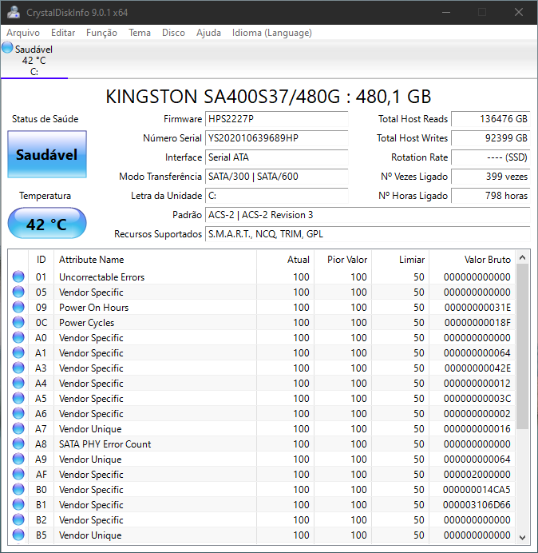The image size is (538, 553).
Task: Click status orb of attribute B0 row
Action: (x=18, y=489)
